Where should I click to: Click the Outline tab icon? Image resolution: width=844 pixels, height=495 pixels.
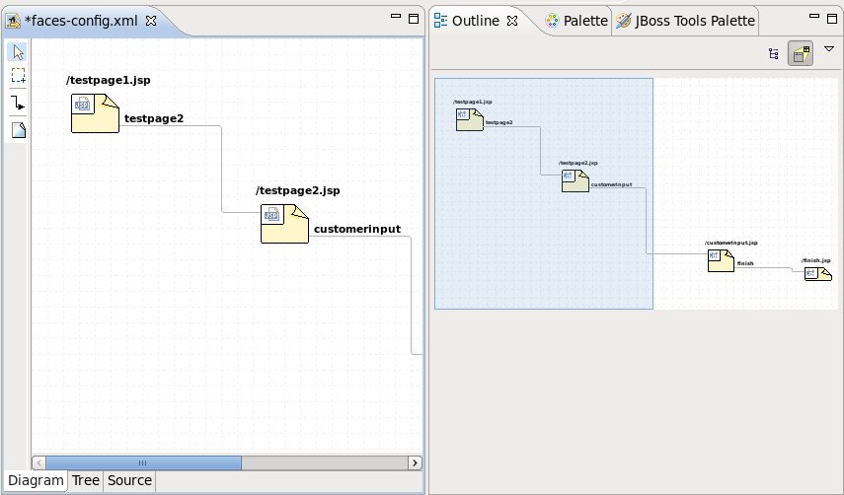pos(440,21)
